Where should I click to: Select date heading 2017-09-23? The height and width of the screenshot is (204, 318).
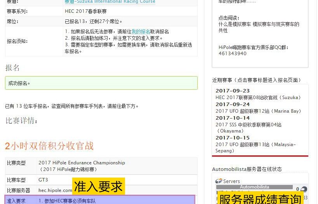coord(233,91)
